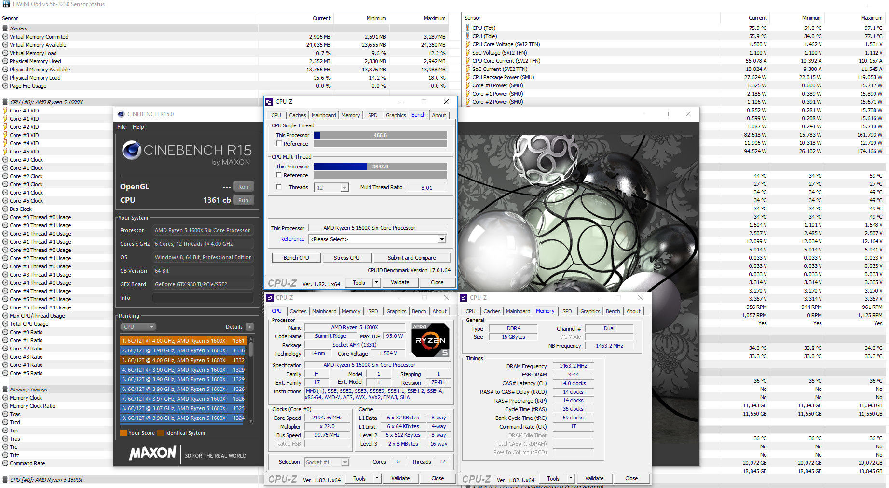
Task: Click clock icon beside Physical Memory Used
Action: (x=5, y=61)
